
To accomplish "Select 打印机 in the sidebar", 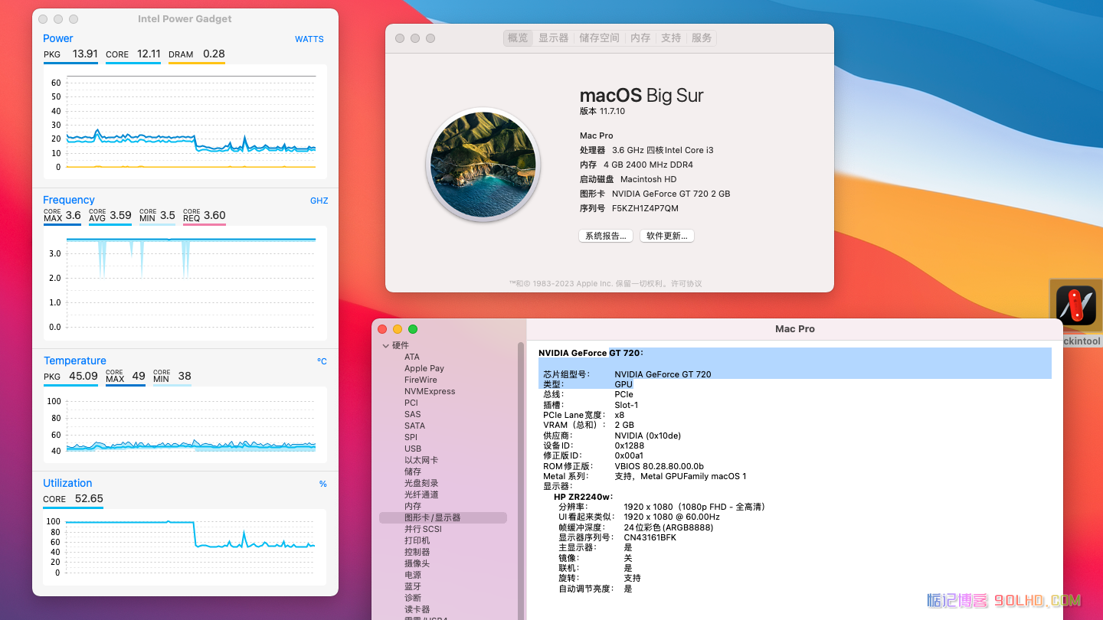I will coord(417,540).
